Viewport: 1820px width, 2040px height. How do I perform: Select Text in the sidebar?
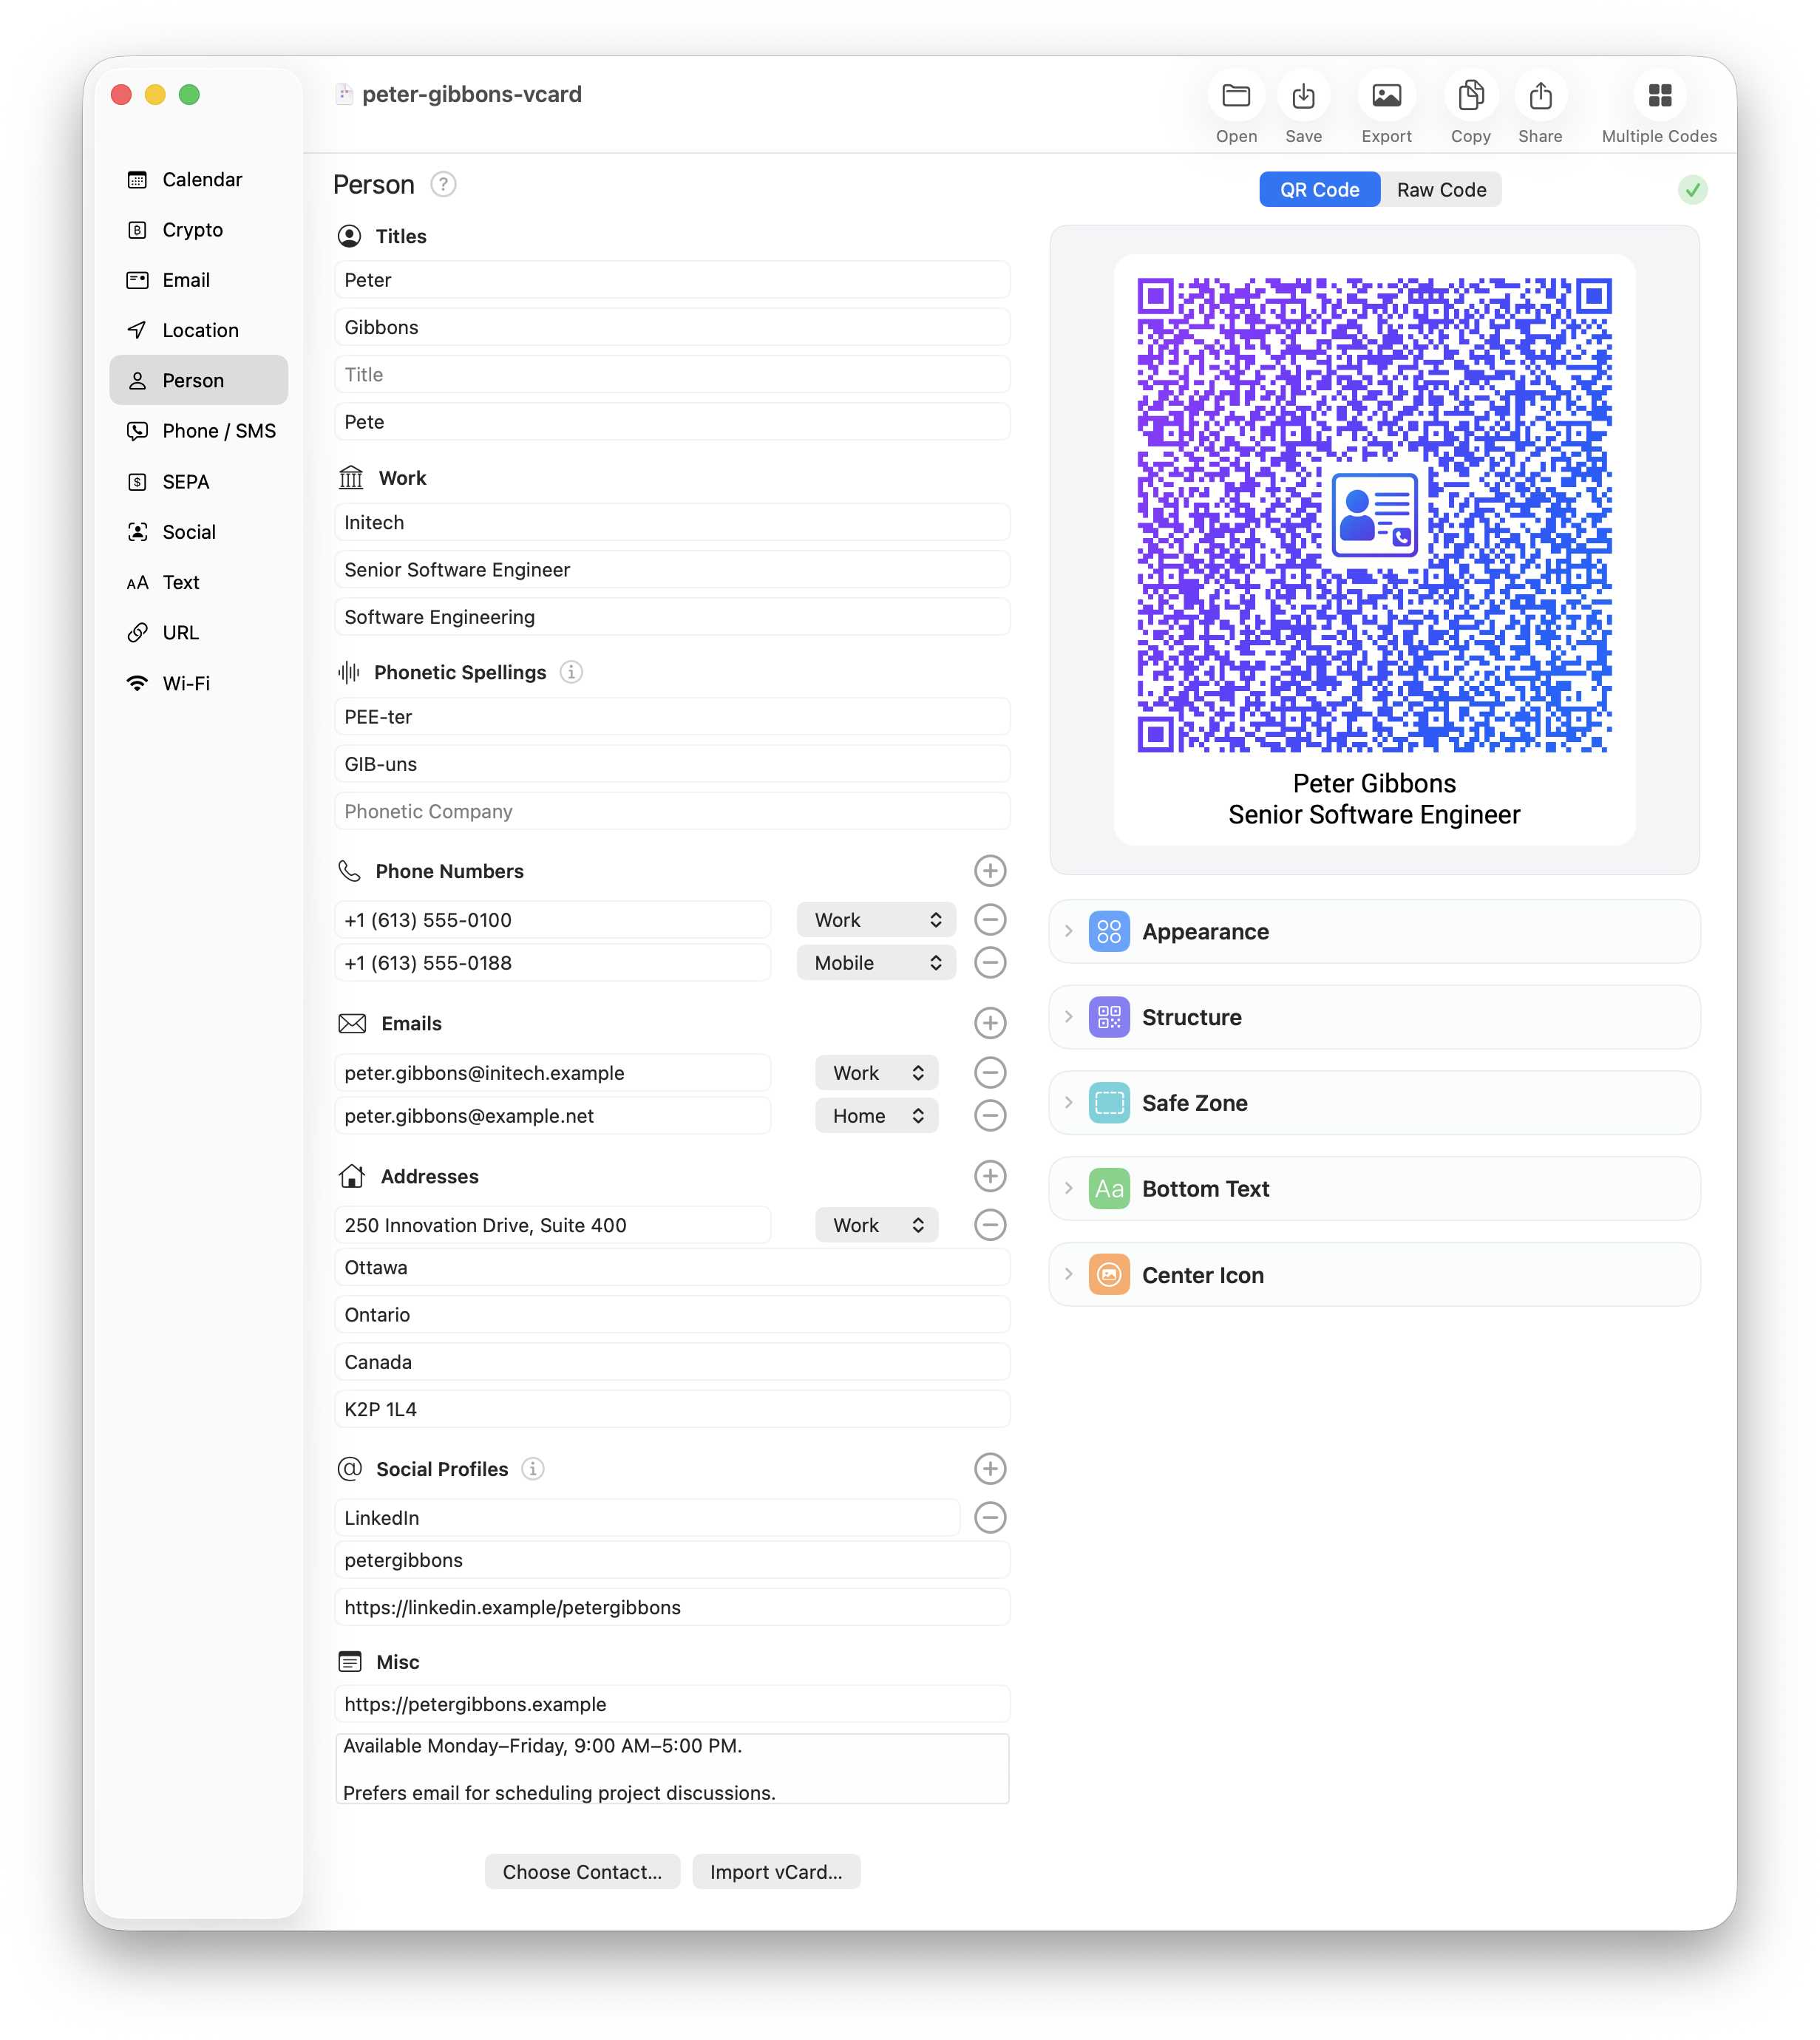[x=199, y=583]
